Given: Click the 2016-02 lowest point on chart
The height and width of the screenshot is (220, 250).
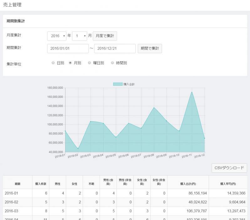Looking at the screenshot, I should point(78,149).
